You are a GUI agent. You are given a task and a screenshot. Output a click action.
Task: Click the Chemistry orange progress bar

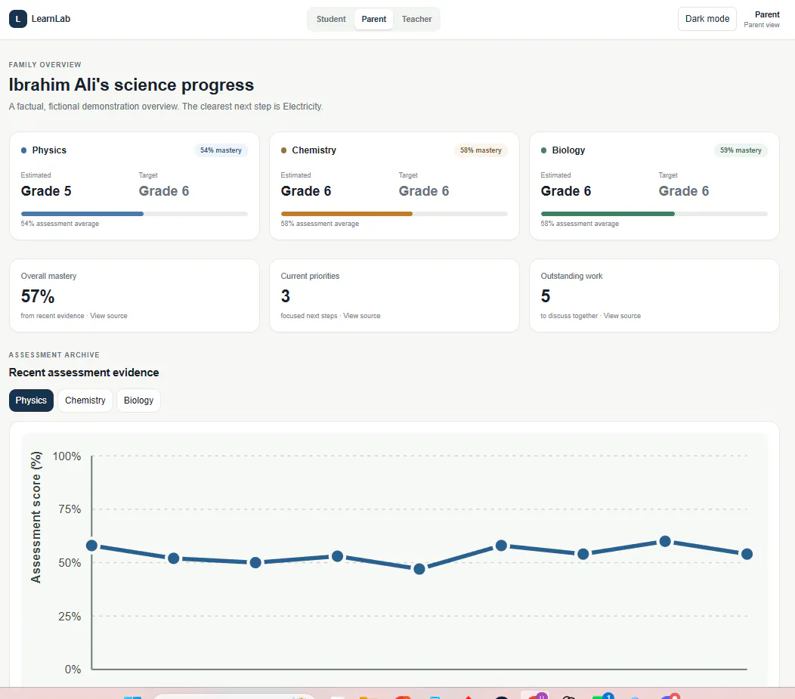pyautogui.click(x=346, y=214)
